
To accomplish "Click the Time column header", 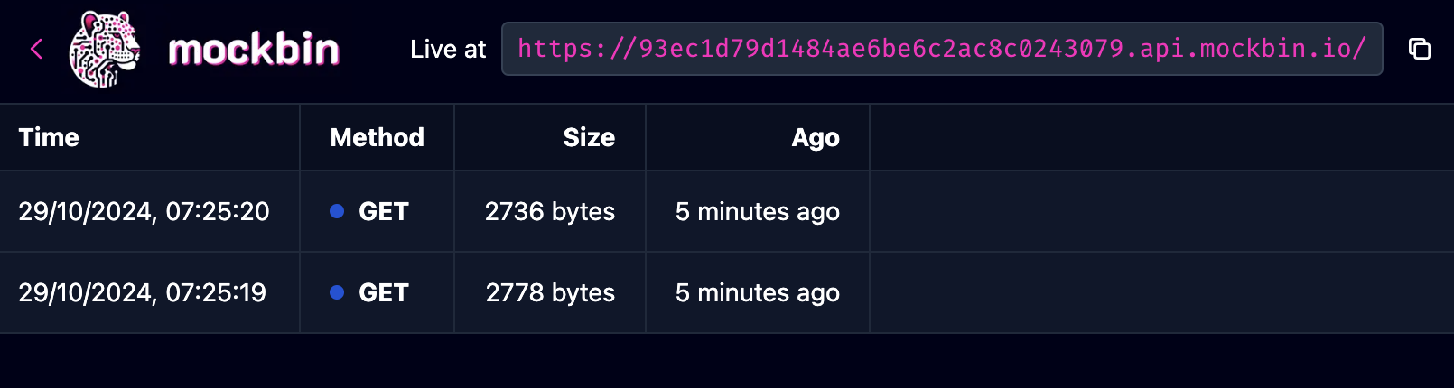I will tap(49, 137).
